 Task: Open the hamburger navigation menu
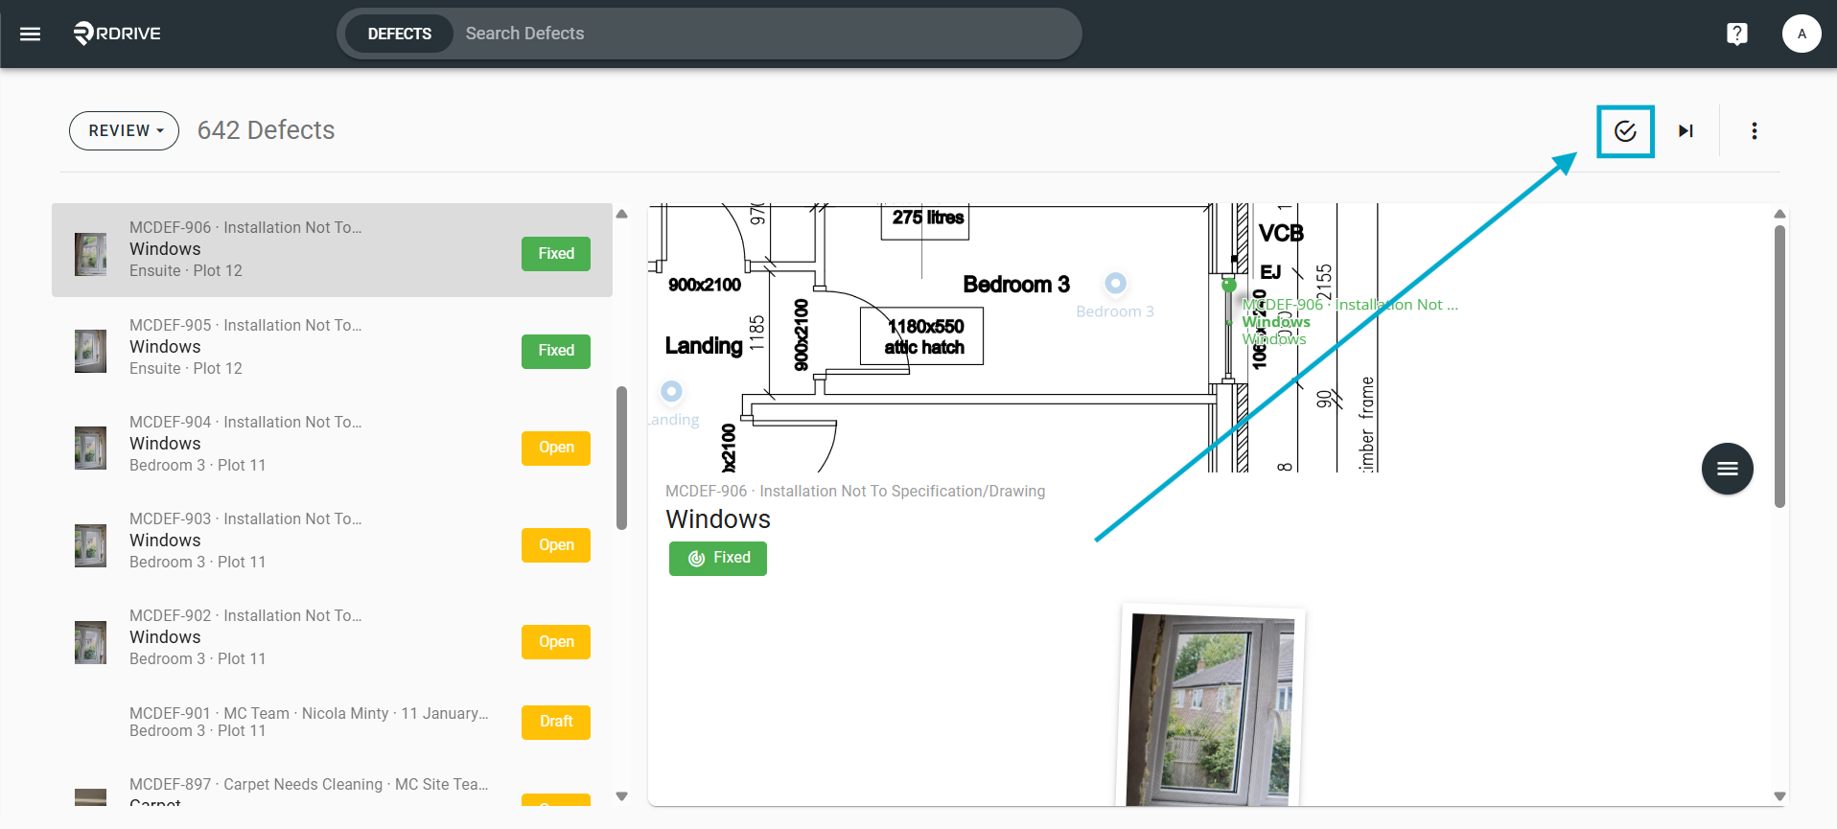[x=31, y=34]
